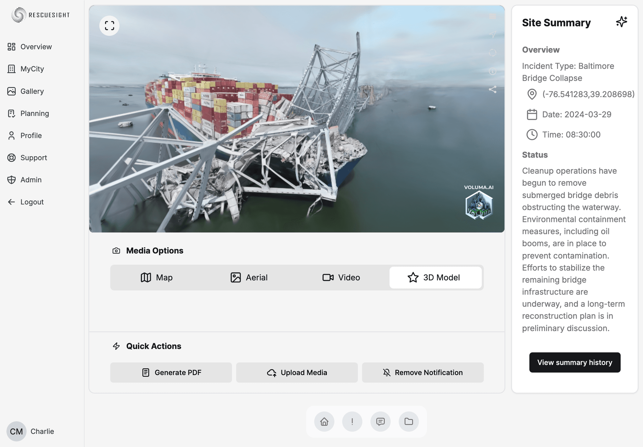This screenshot has height=447, width=643.
Task: Click the share icon in the 3D viewer
Action: [493, 90]
